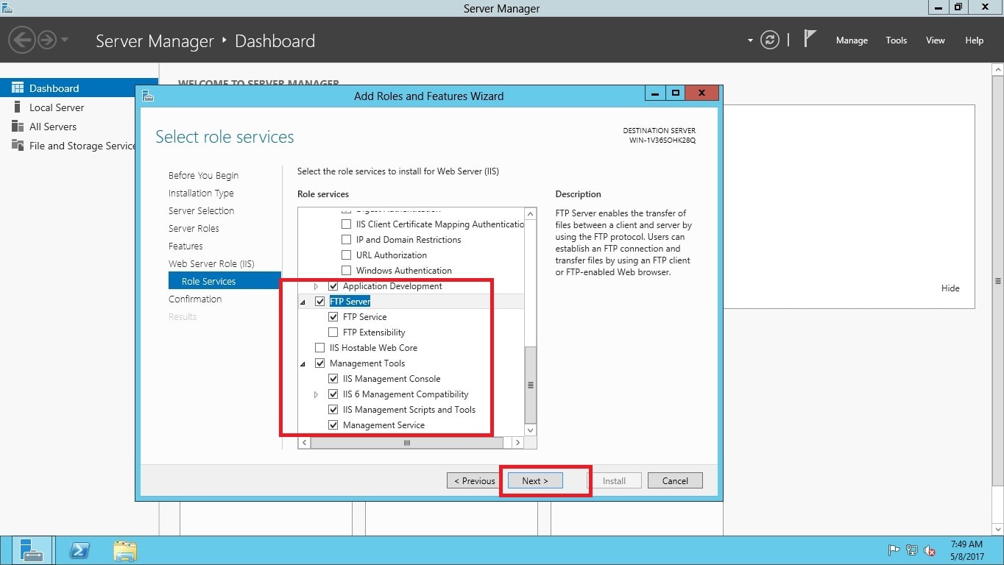
Task: Click the Local Server icon in sidebar
Action: tap(18, 107)
